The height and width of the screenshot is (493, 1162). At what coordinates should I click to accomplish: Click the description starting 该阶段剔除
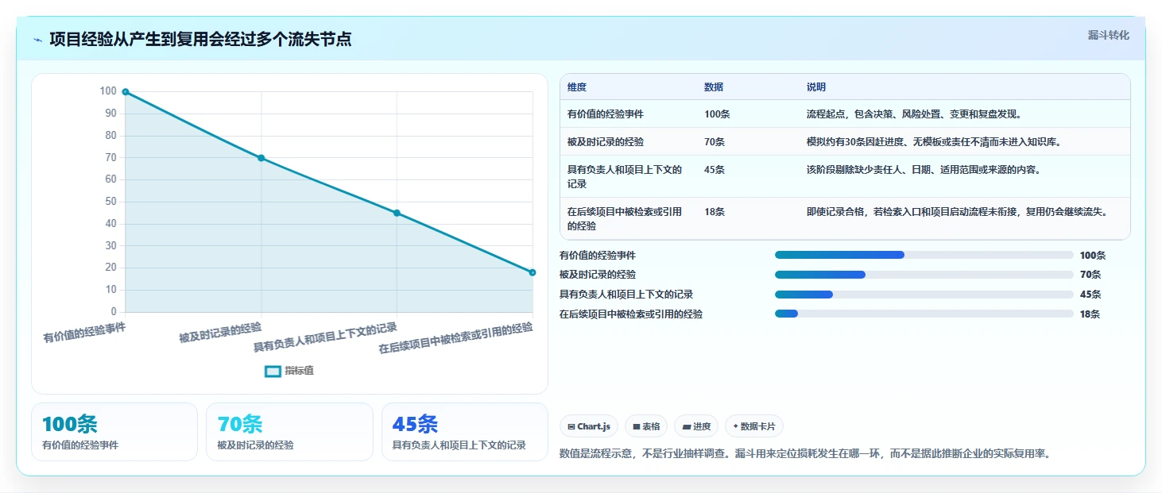(924, 170)
